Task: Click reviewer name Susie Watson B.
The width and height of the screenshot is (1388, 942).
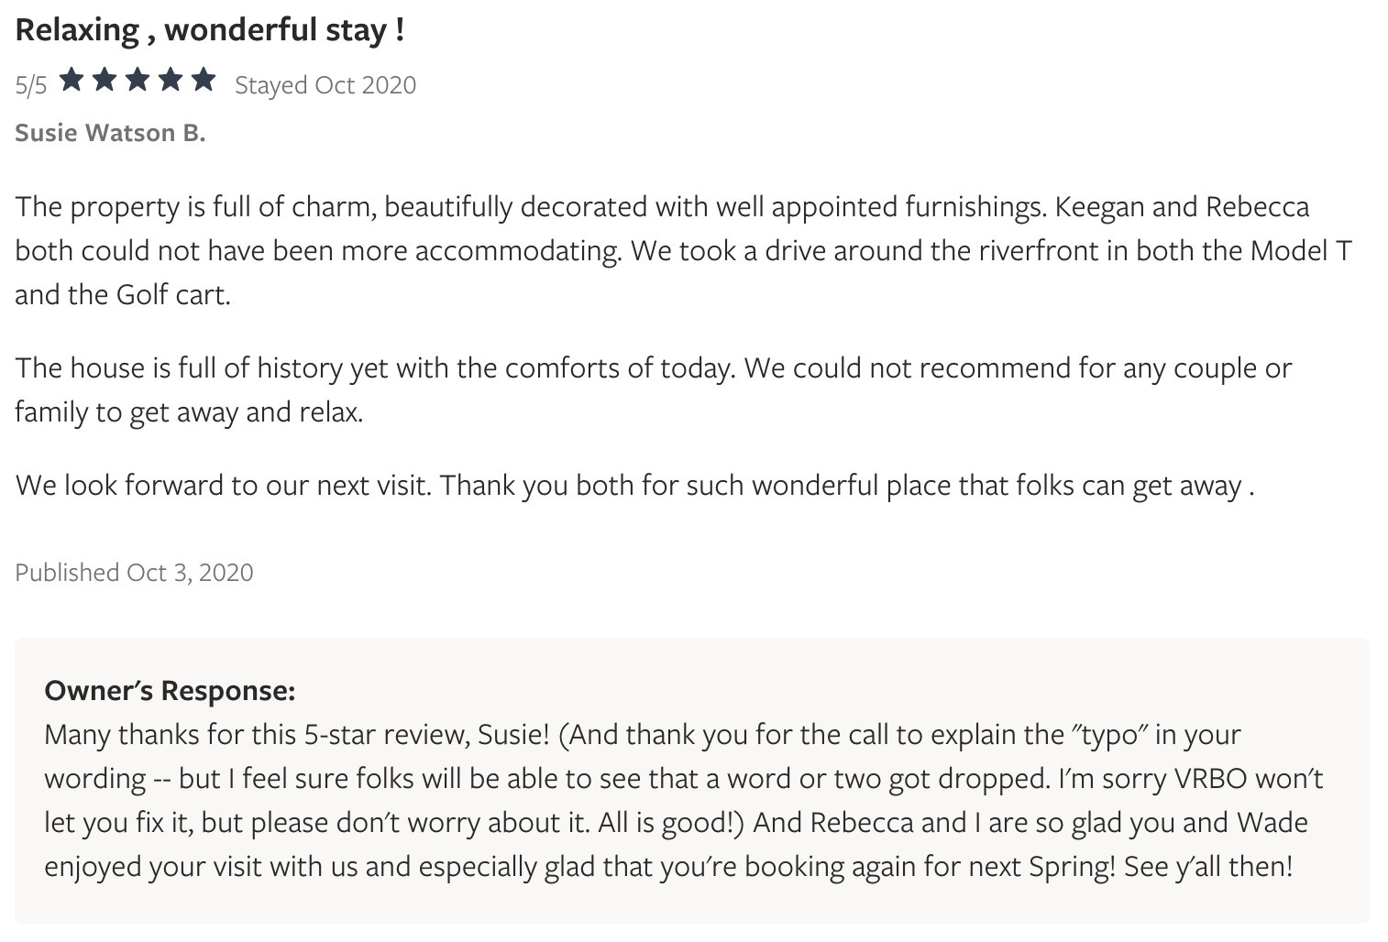Action: point(110,133)
